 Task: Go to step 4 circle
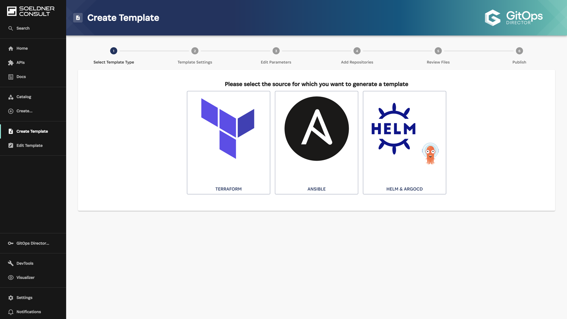pos(357,51)
